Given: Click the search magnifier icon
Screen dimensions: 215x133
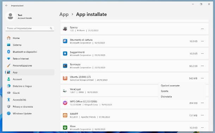Looking at the screenshot, I should coord(51,28).
